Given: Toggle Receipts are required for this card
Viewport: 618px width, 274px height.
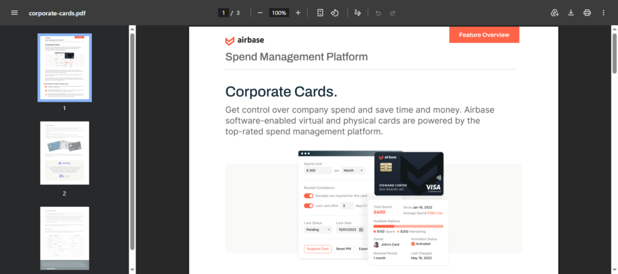Looking at the screenshot, I should tap(308, 195).
